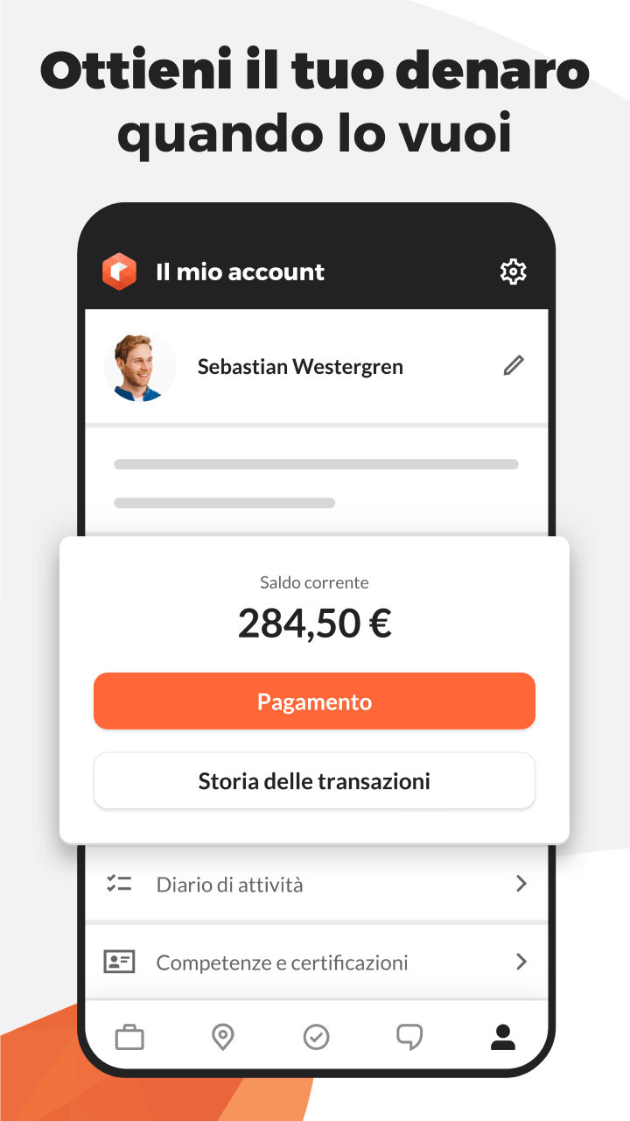Tap the orange Pagamento button
The width and height of the screenshot is (630, 1121).
pyautogui.click(x=314, y=701)
